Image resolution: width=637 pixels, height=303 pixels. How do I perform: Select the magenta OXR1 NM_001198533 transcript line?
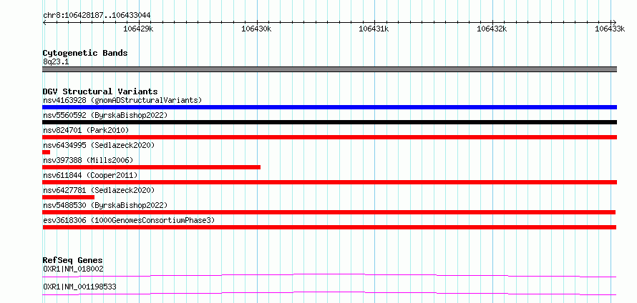(x=329, y=293)
